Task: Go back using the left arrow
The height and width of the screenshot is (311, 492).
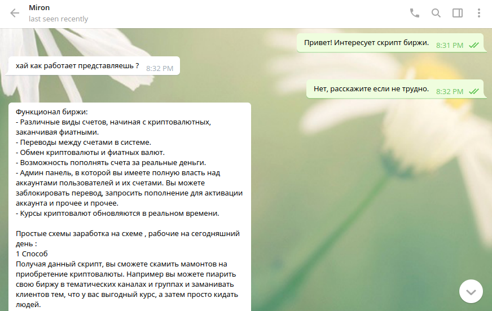Action: (15, 13)
